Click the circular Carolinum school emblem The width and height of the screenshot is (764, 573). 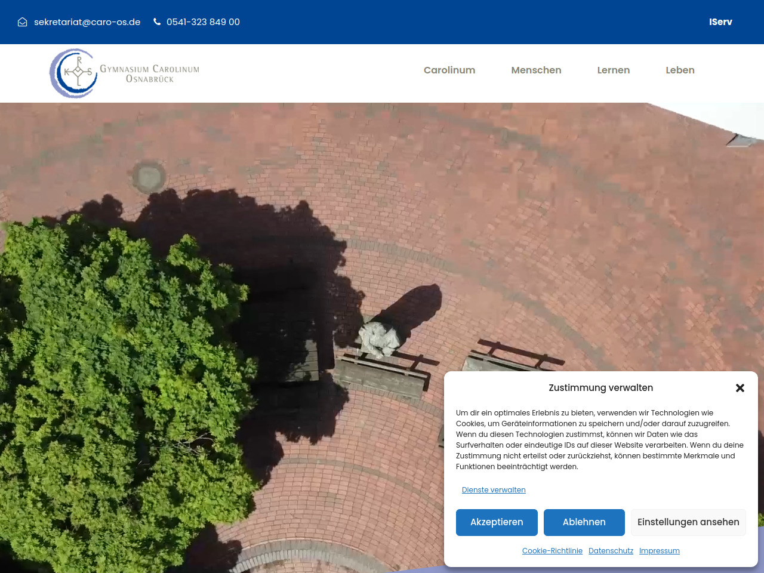(x=73, y=73)
